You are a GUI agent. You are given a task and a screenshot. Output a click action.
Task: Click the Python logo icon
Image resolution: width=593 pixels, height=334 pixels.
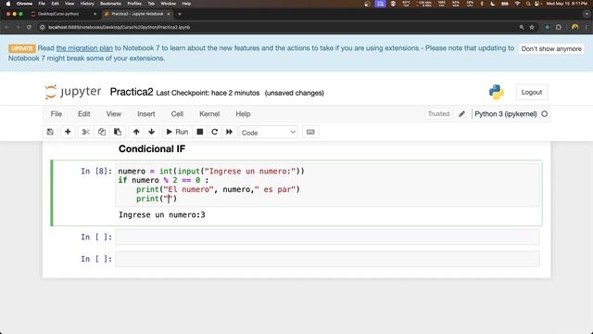tap(497, 92)
